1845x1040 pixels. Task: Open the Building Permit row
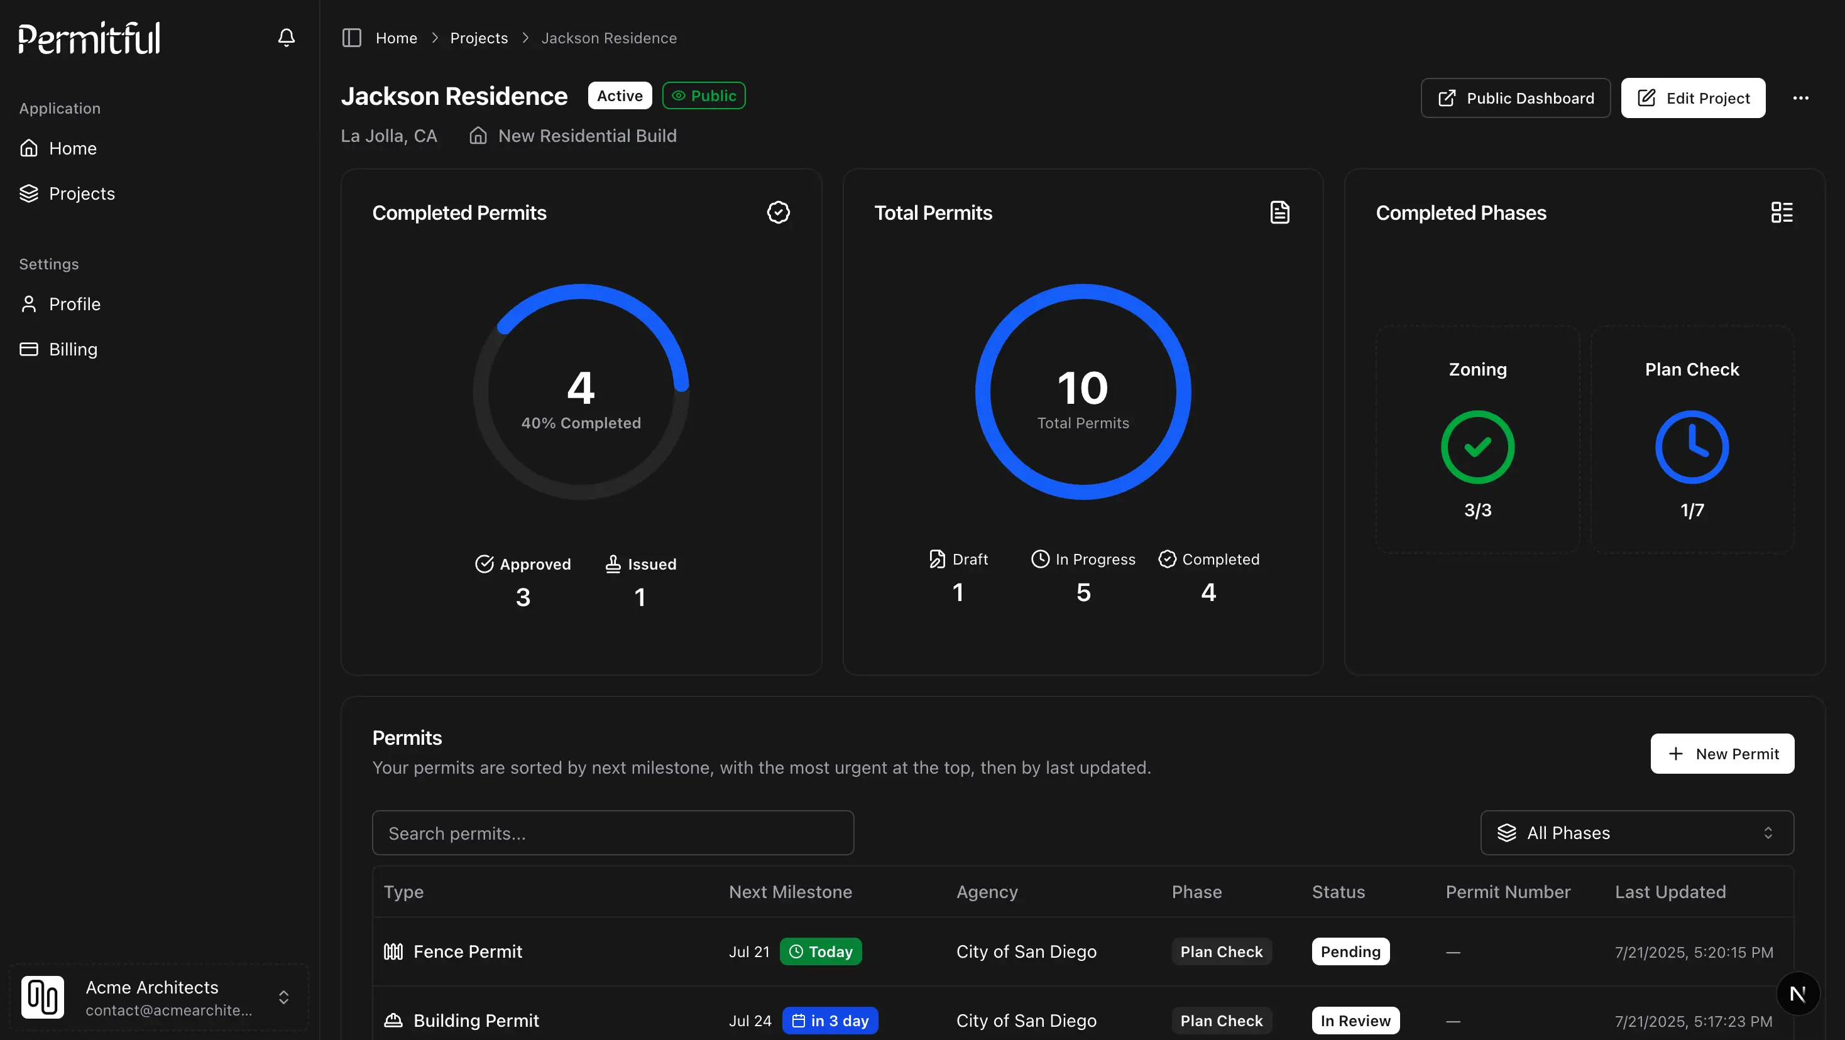(1082, 1019)
